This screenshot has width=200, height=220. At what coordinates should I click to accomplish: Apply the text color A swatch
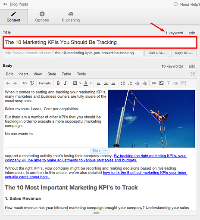coord(86,83)
